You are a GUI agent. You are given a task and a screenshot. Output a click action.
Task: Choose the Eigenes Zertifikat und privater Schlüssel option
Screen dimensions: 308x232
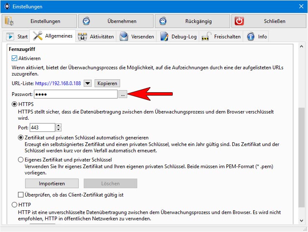coord(21,160)
